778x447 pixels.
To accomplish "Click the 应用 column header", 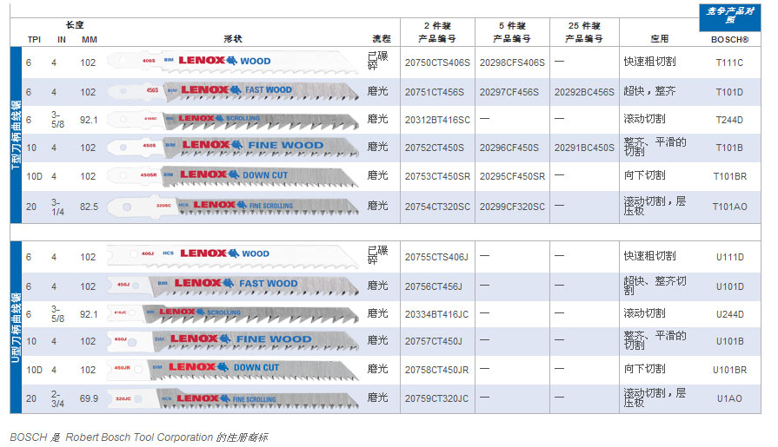I will (x=660, y=39).
